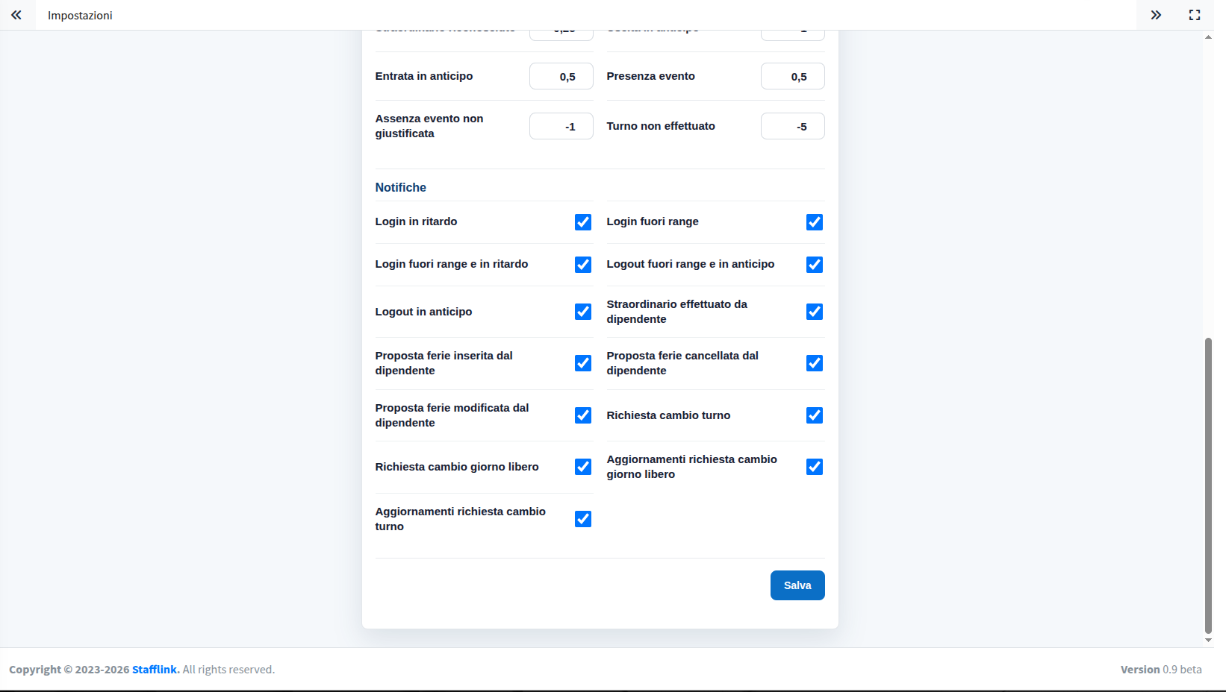Click the vertical page scrollbar thumb
The width and height of the screenshot is (1226, 692).
(1208, 485)
